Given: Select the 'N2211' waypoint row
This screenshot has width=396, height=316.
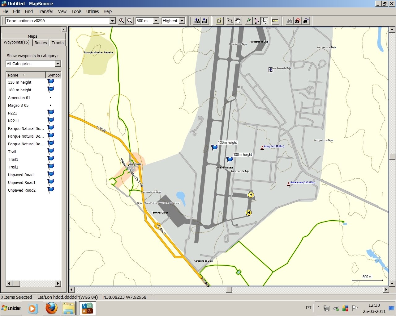Looking at the screenshot, I should (34, 121).
